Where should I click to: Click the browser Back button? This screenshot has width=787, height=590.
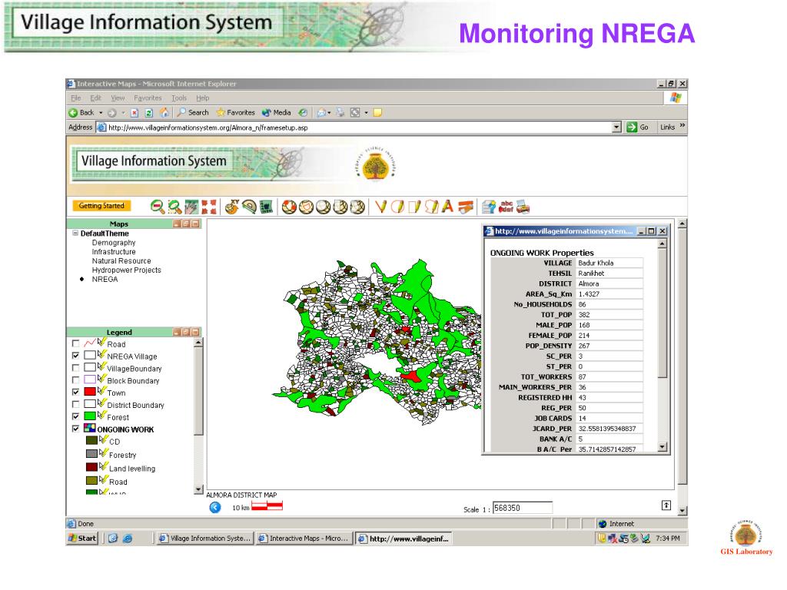click(x=81, y=113)
